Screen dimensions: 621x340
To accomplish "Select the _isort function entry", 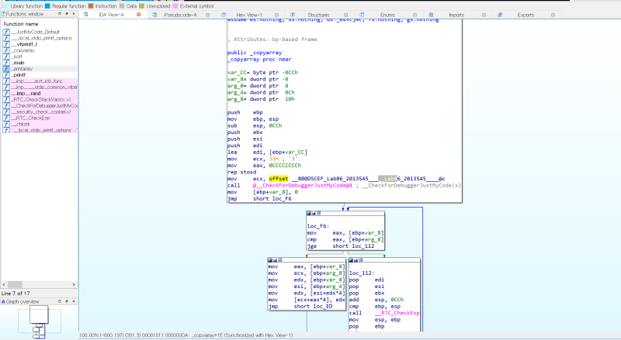I will pyautogui.click(x=17, y=57).
